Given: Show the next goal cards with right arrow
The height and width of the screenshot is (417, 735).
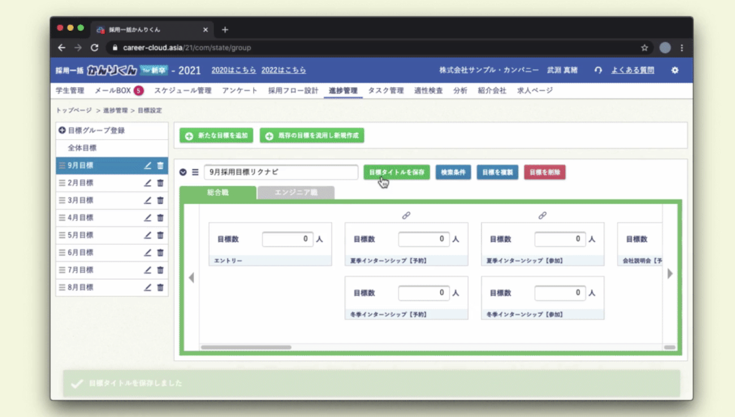Looking at the screenshot, I should pyautogui.click(x=670, y=274).
